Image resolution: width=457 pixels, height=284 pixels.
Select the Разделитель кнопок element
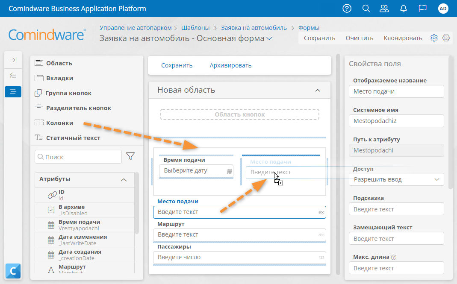pyautogui.click(x=73, y=108)
